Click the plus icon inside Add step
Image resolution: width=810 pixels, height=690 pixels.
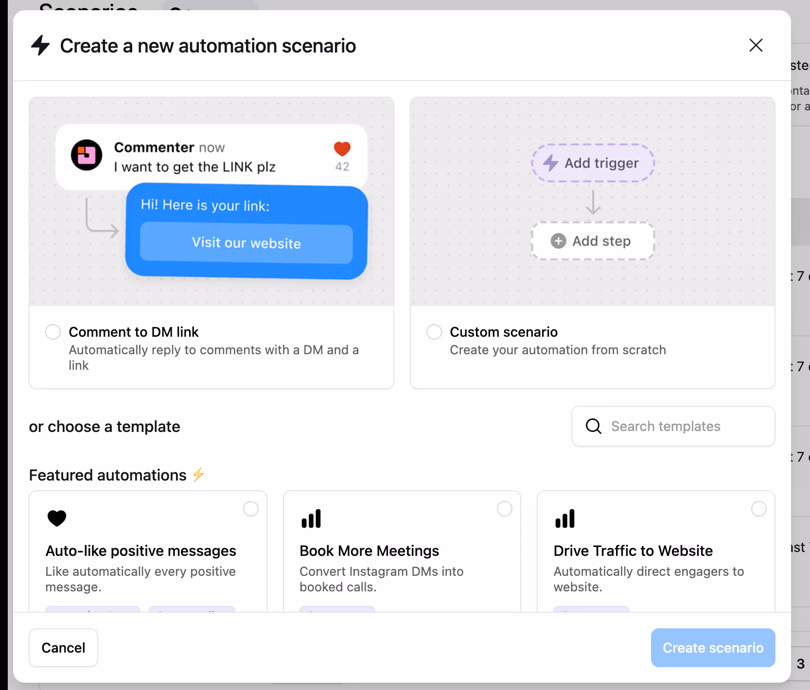(x=558, y=241)
